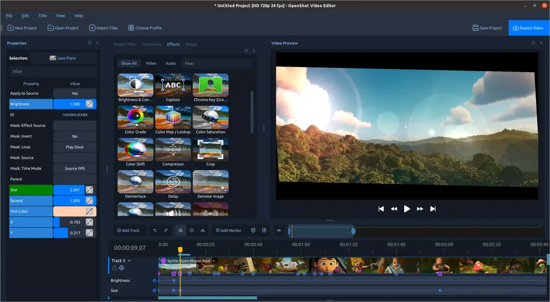Select the Denoise Image effect
Image resolution: width=550 pixels, height=302 pixels.
(211, 184)
